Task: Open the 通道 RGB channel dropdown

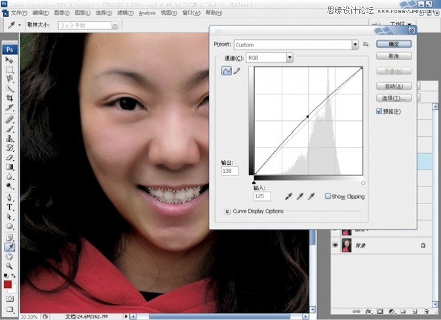Action: coord(290,58)
